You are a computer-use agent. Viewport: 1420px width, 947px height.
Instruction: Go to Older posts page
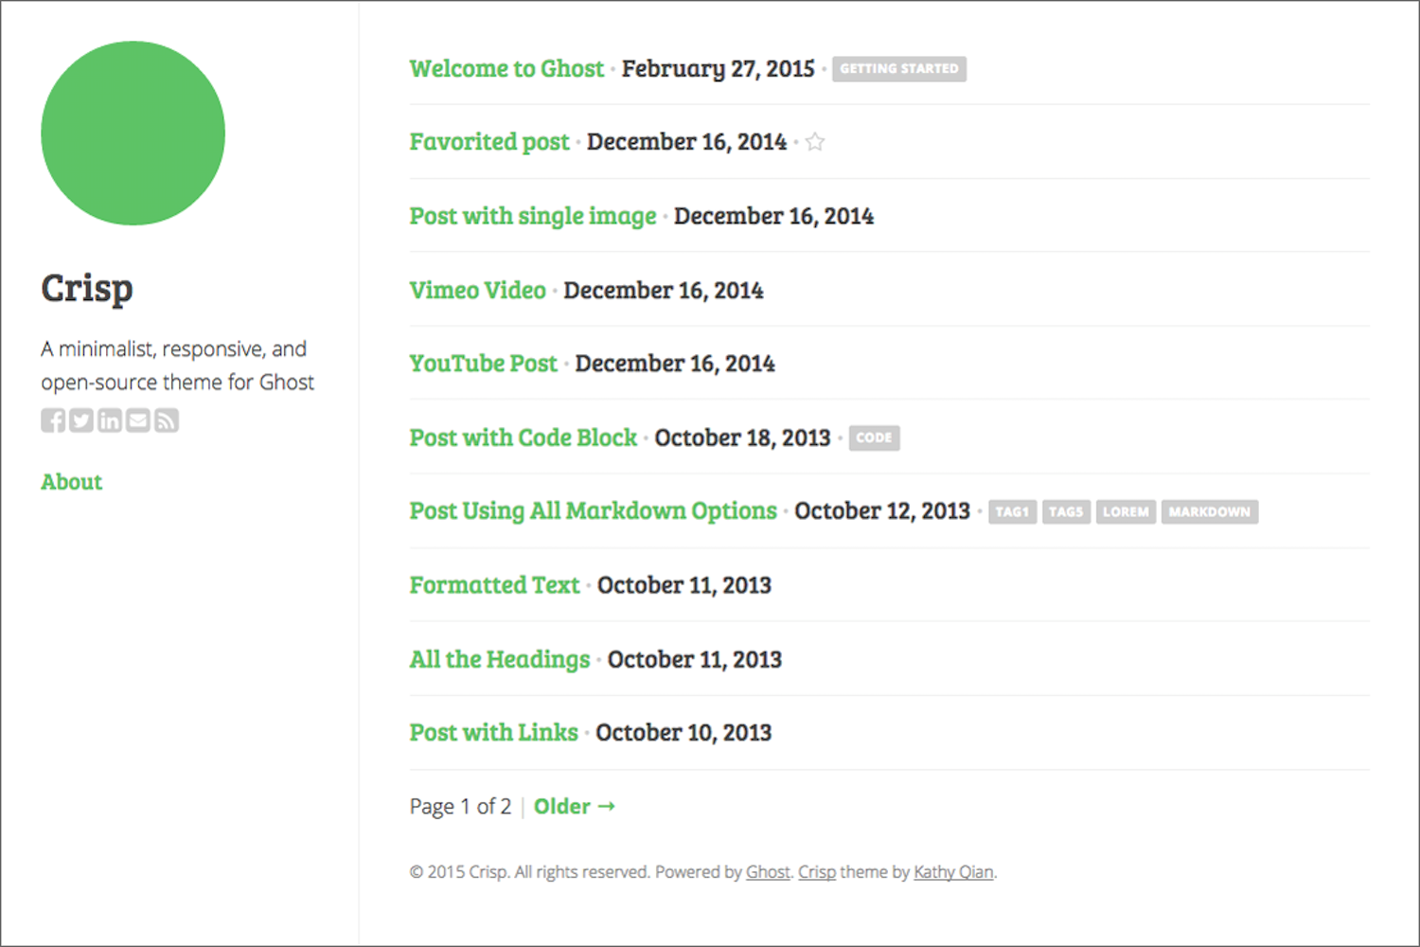pos(575,807)
